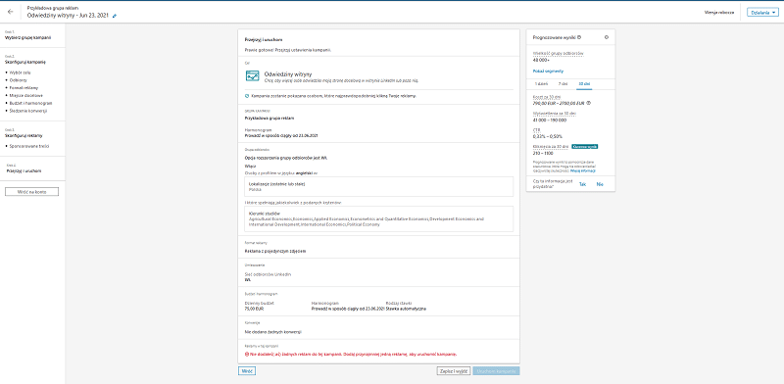Show info about 30-day cost range
The image size is (784, 384).
click(589, 103)
